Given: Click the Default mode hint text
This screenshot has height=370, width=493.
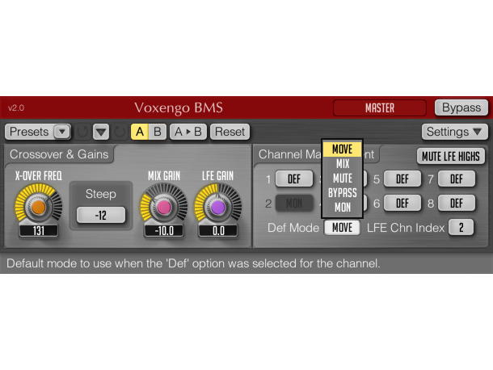Looking at the screenshot, I should tap(193, 263).
